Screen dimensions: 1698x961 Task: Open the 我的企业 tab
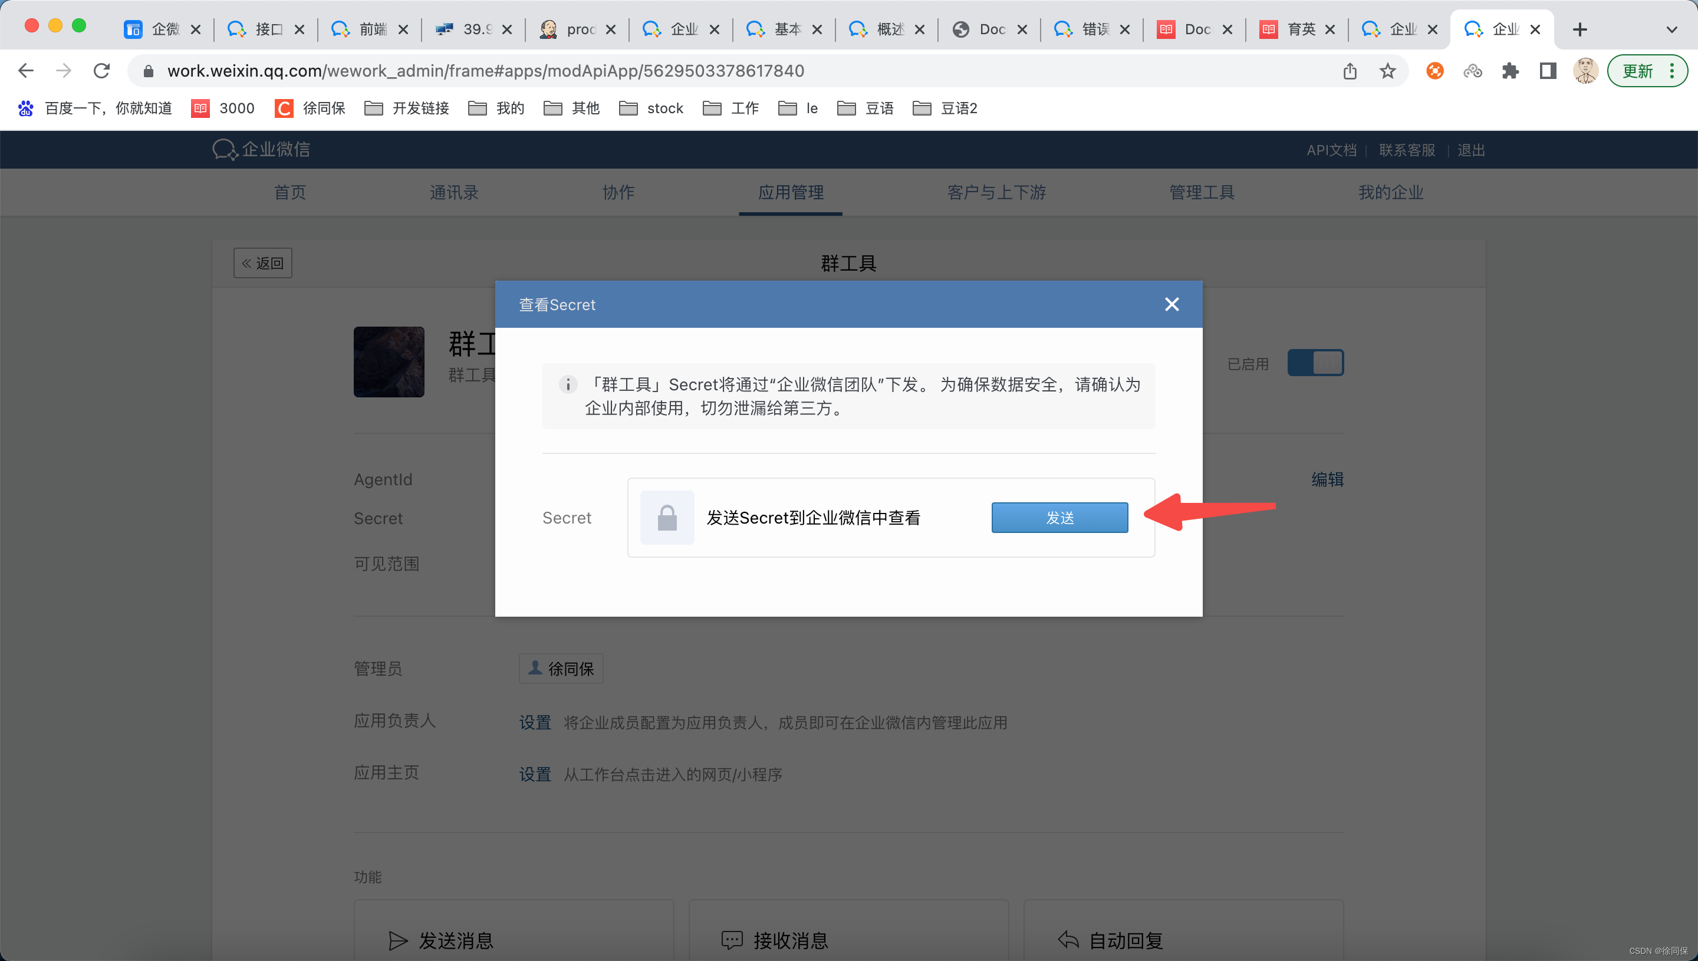click(x=1390, y=192)
